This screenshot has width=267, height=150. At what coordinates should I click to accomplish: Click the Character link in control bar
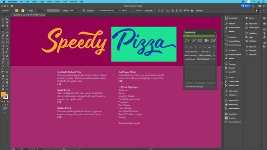pos(91,10)
